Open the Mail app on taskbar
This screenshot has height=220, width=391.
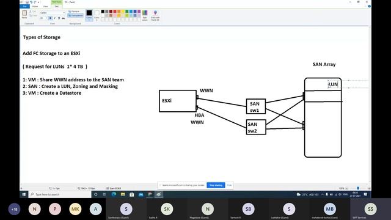click(141, 194)
